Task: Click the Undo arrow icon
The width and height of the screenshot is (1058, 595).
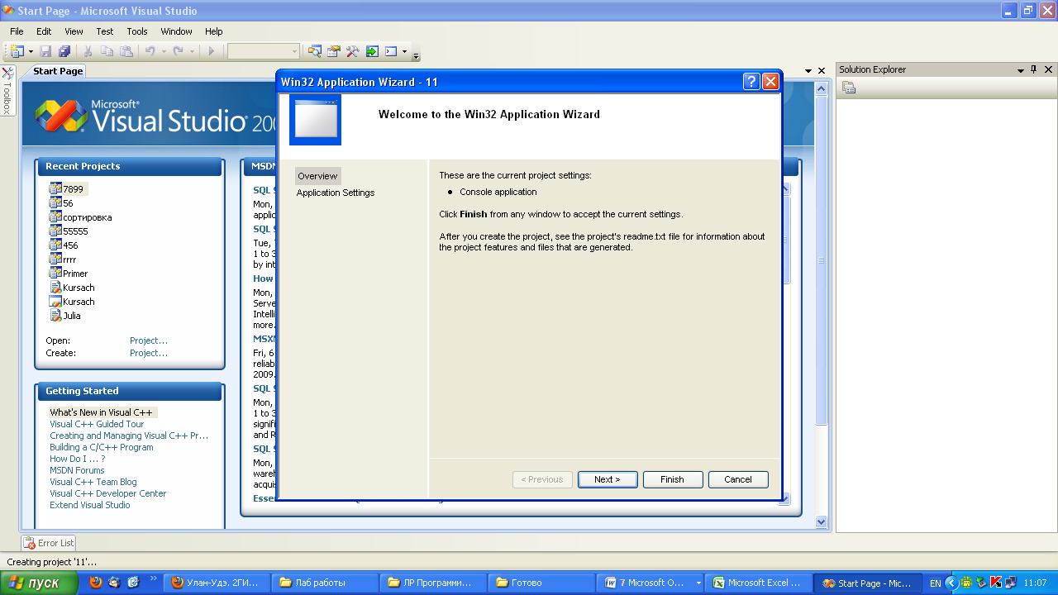Action: (150, 51)
